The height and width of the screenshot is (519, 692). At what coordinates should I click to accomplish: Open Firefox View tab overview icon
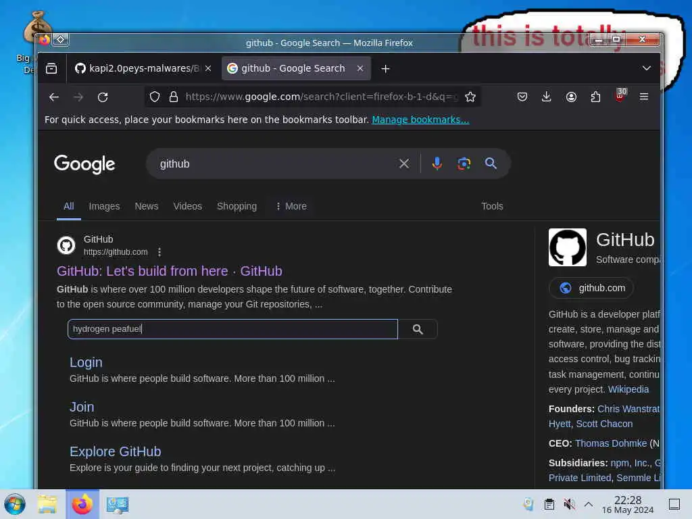click(x=51, y=68)
